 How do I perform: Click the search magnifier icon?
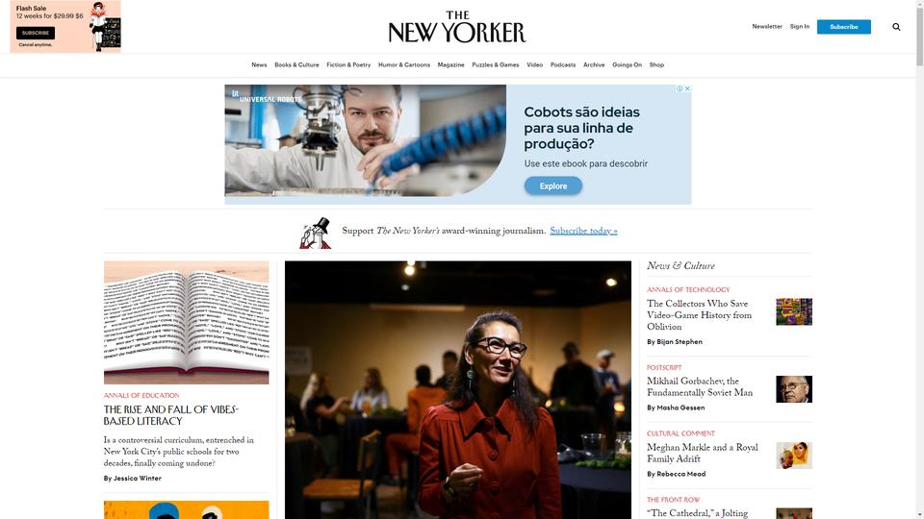click(896, 27)
